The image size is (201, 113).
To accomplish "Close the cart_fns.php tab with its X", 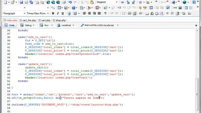I will click(21, 20).
